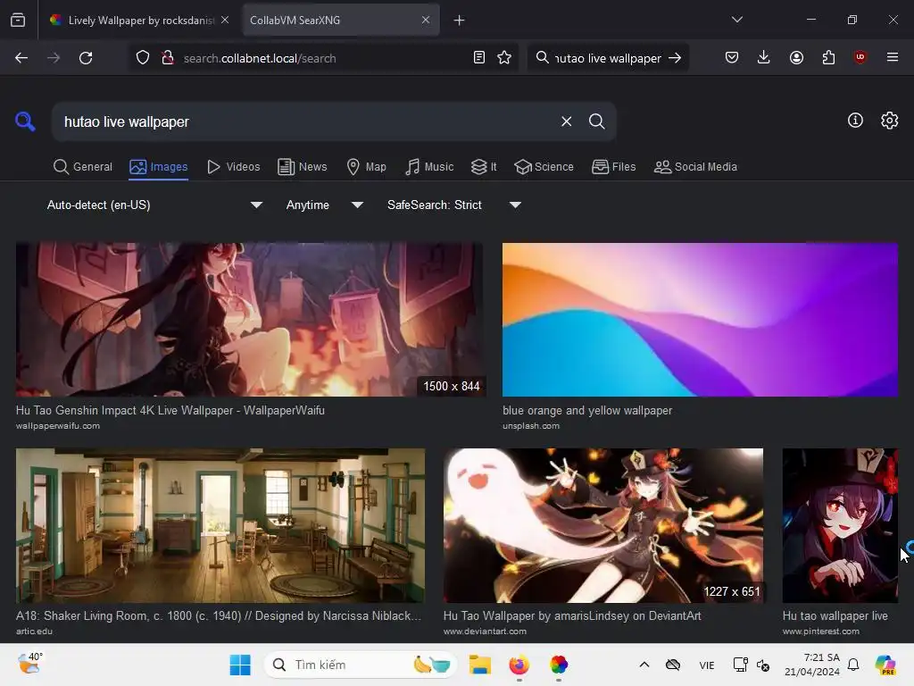Open the Music search category
Screen dimensions: 914x686
tap(429, 167)
